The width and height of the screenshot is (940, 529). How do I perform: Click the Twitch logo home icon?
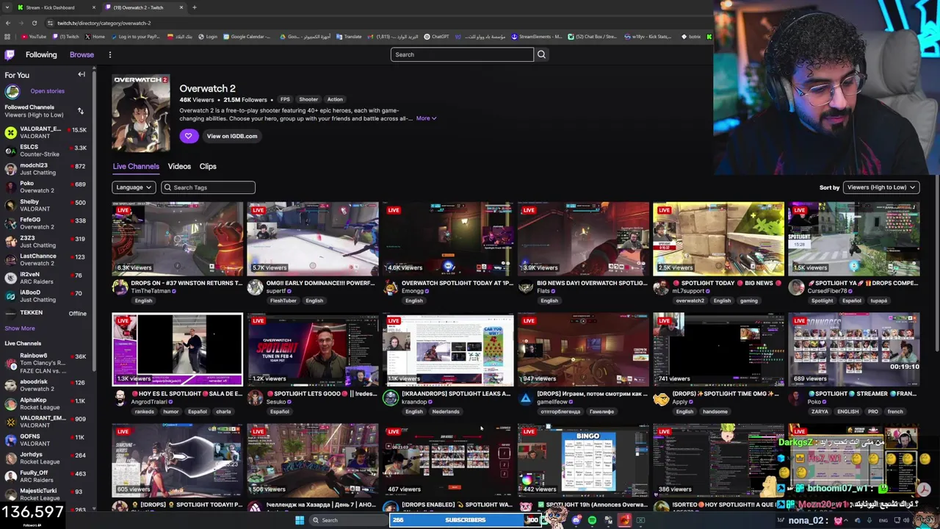pos(10,54)
